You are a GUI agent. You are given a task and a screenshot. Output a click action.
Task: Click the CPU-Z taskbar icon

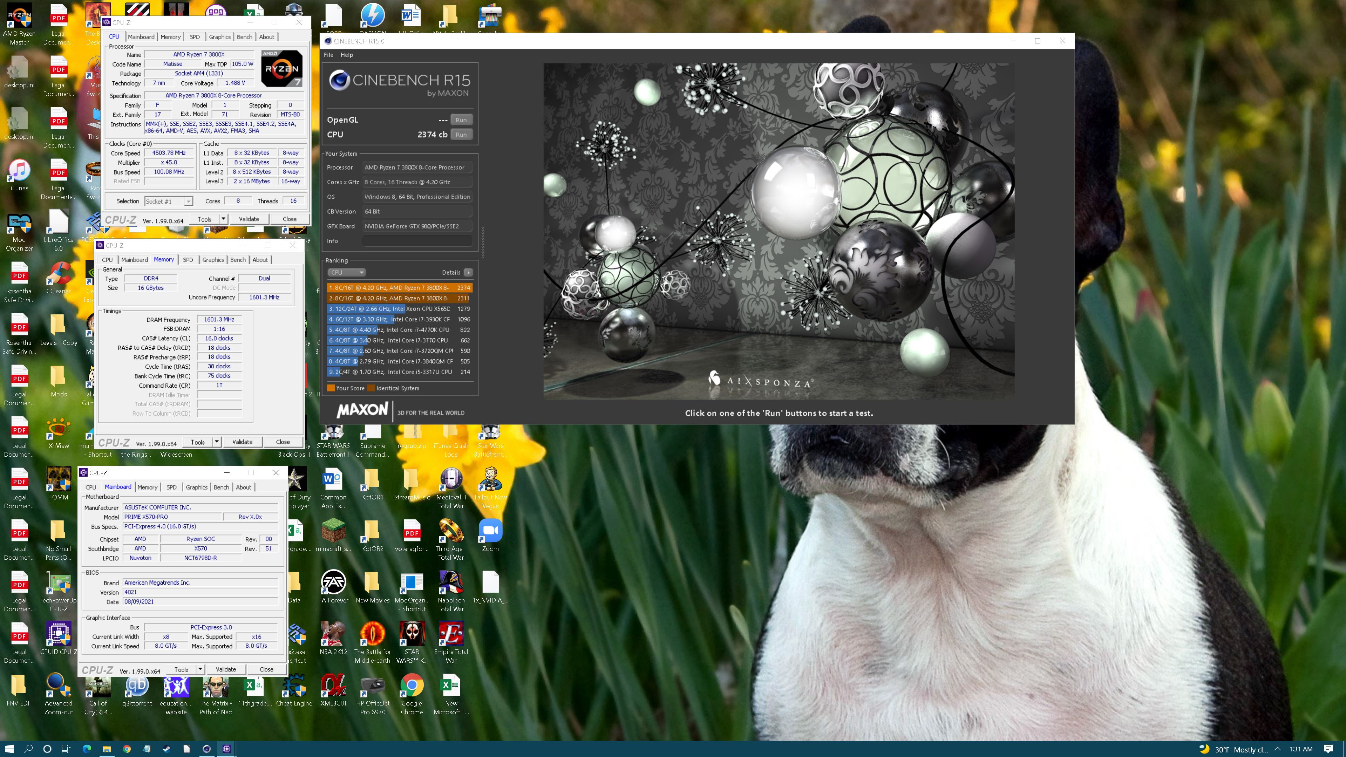(226, 749)
